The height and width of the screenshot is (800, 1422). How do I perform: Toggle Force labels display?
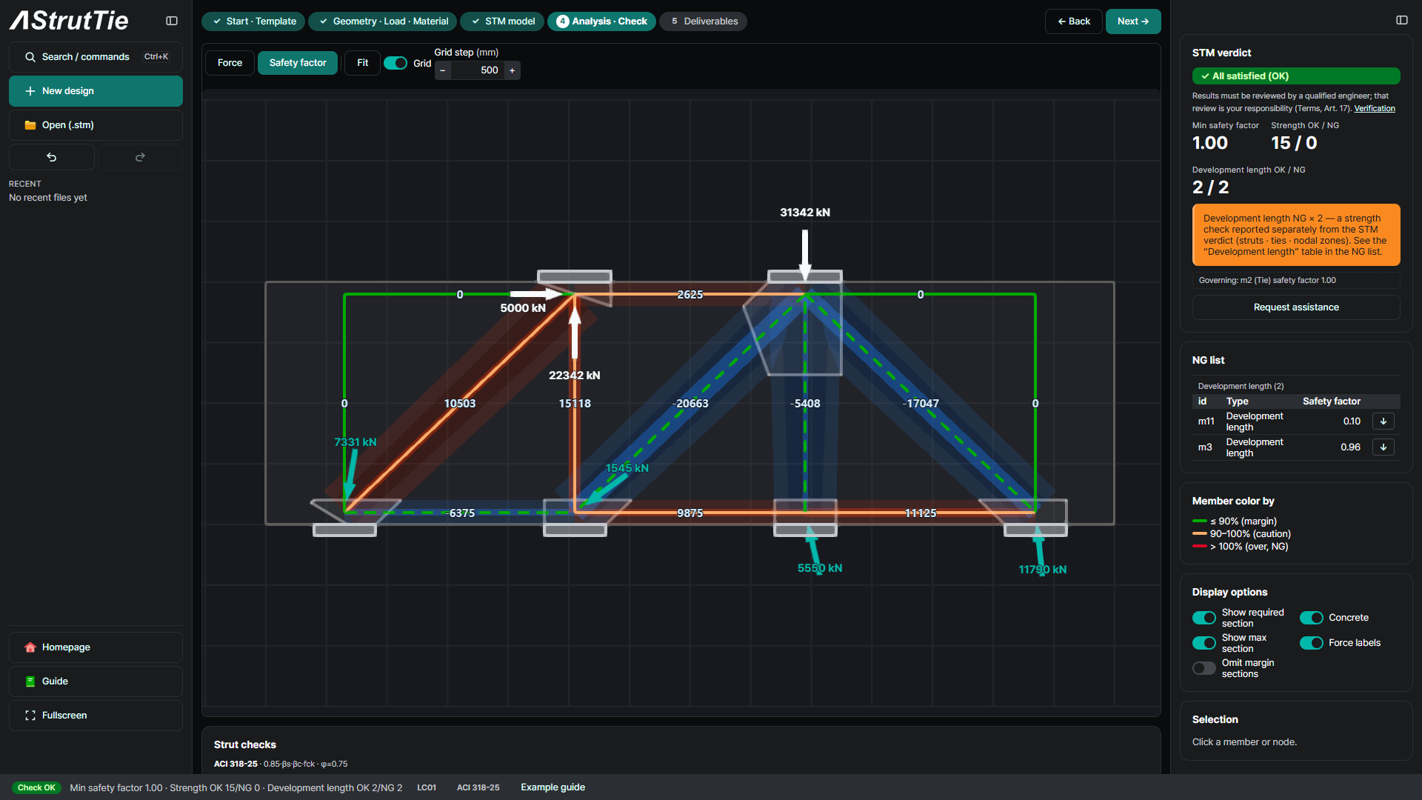pos(1312,643)
